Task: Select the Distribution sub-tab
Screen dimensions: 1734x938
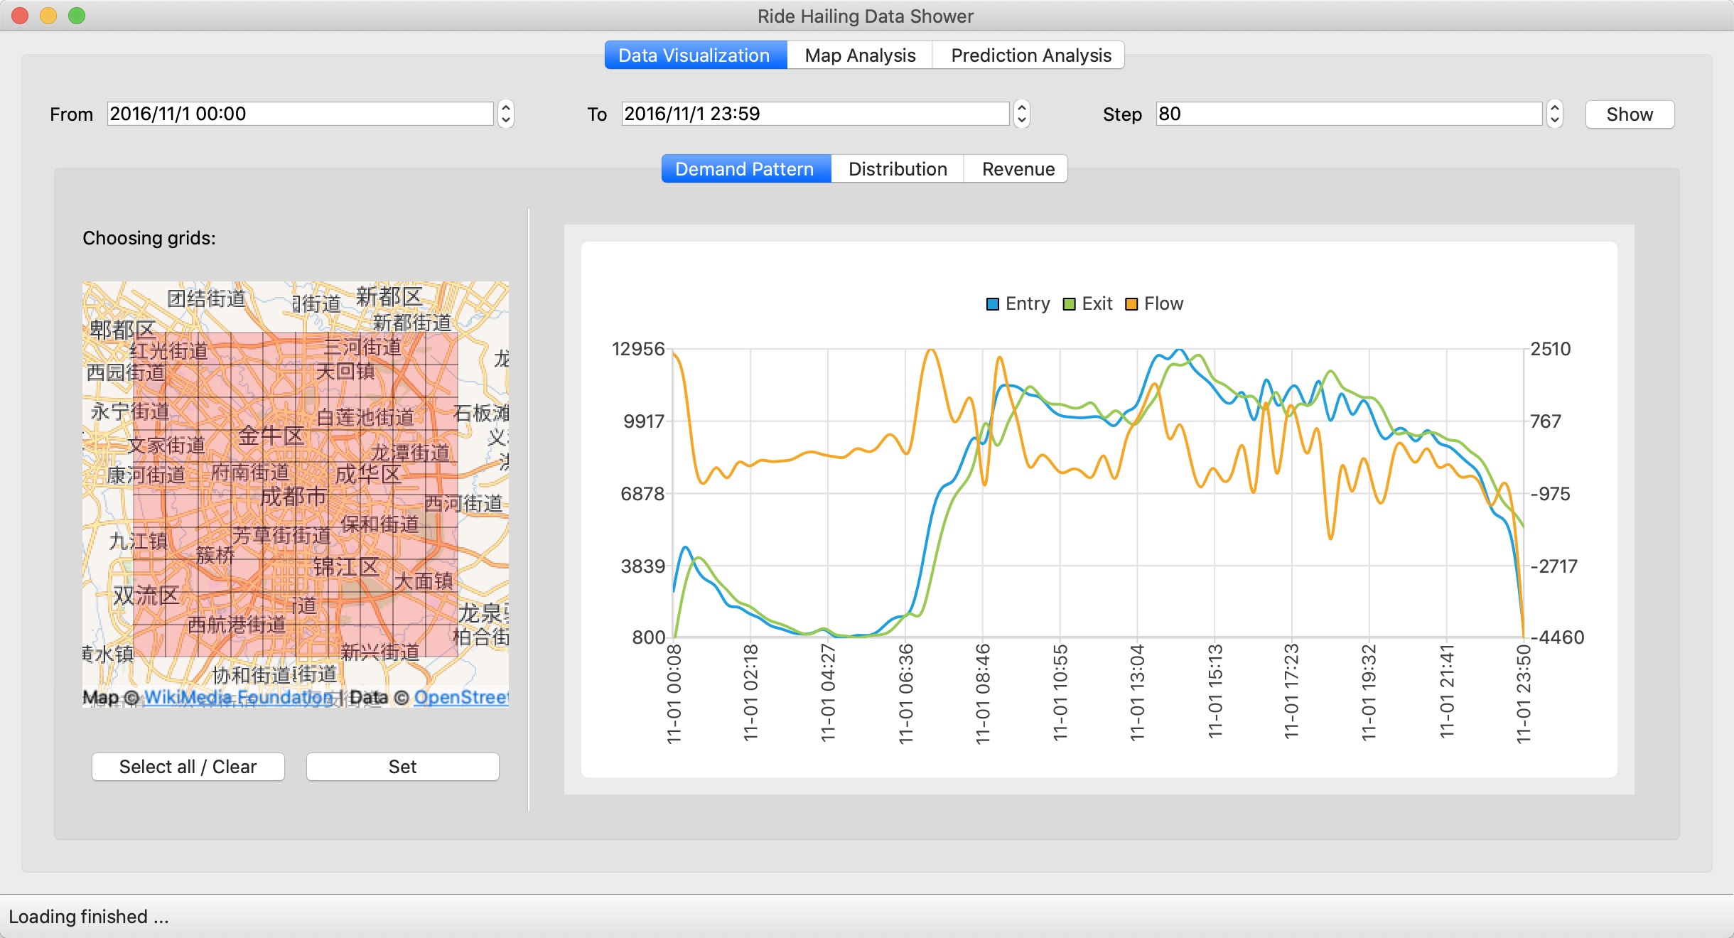Action: 897,169
